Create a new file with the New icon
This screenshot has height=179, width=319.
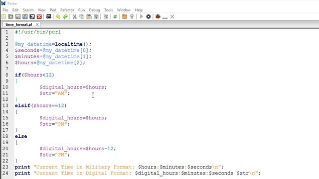[x=3, y=16]
